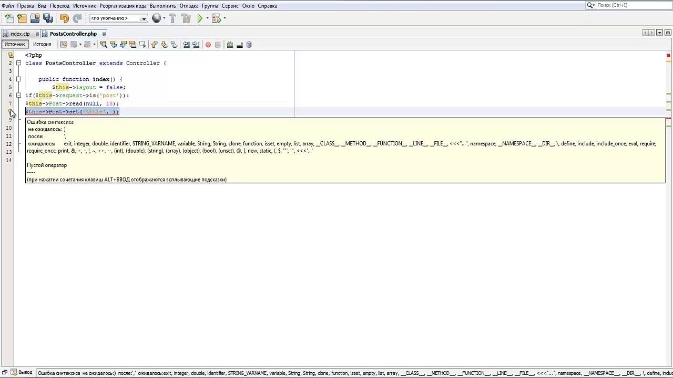
Task: Click the error marker on line 8 gutter
Action: (x=10, y=112)
